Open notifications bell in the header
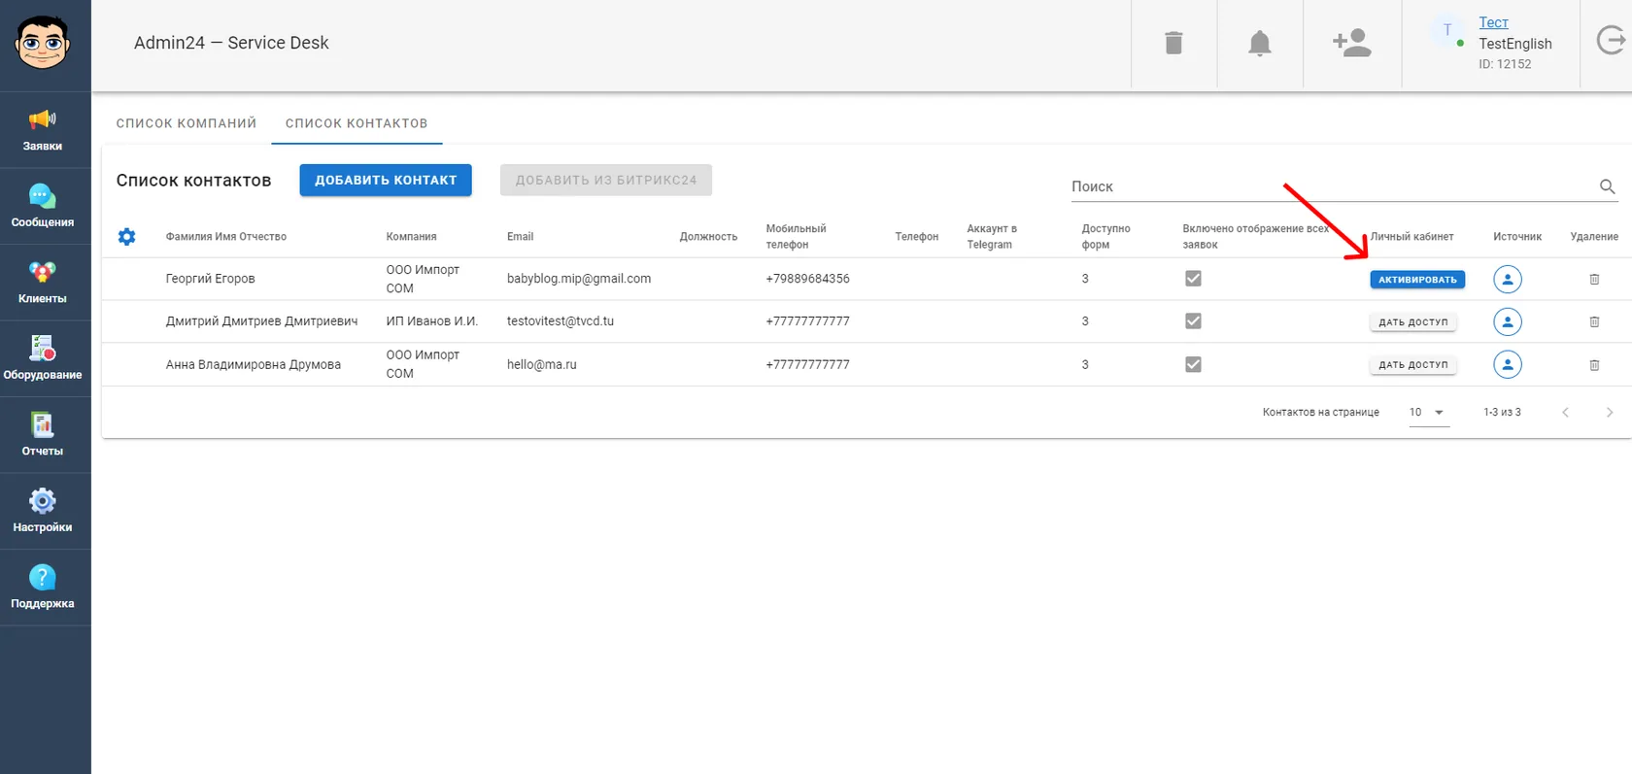Screen dimensions: 1632x774 (x=1260, y=43)
